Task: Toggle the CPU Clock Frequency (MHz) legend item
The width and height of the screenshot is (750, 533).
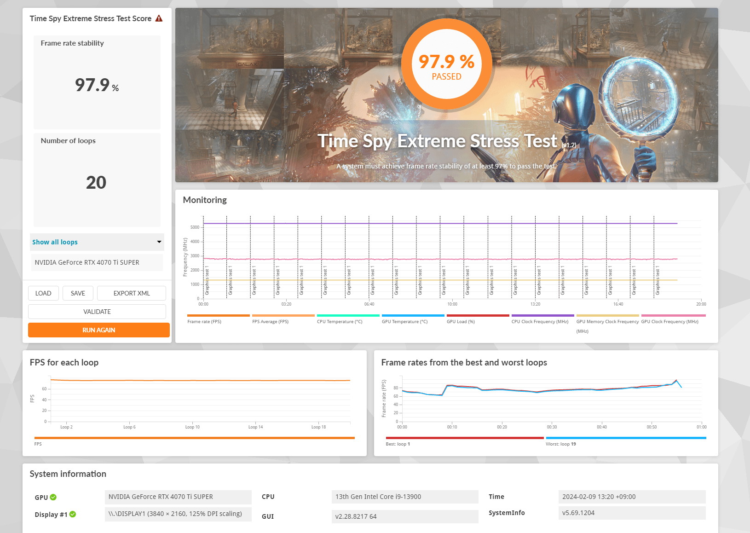Action: point(543,319)
